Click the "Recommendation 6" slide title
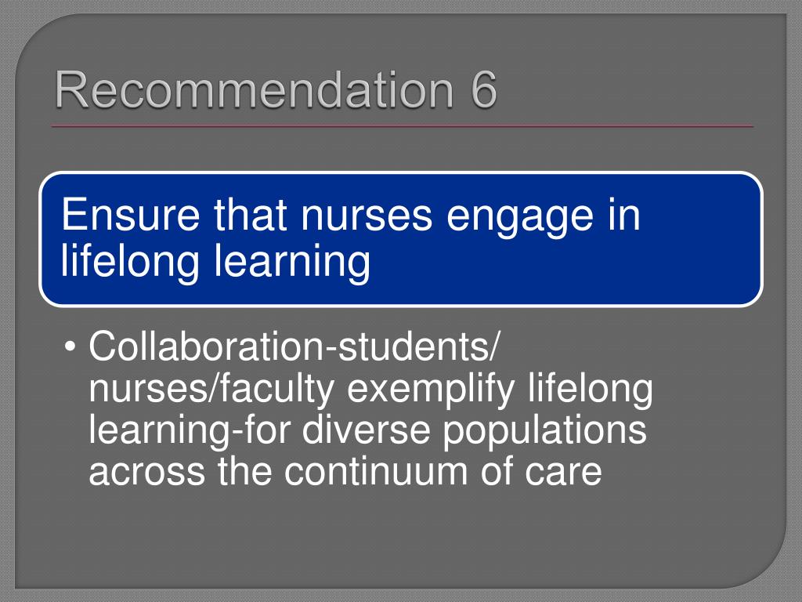802x602 pixels. coord(276,89)
